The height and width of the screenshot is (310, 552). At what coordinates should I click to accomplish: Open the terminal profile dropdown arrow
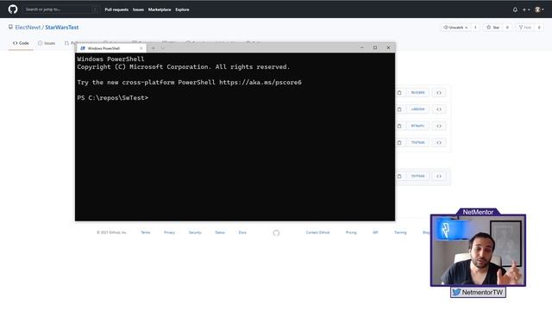point(163,48)
